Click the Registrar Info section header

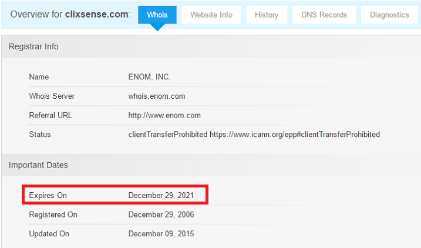tap(33, 46)
